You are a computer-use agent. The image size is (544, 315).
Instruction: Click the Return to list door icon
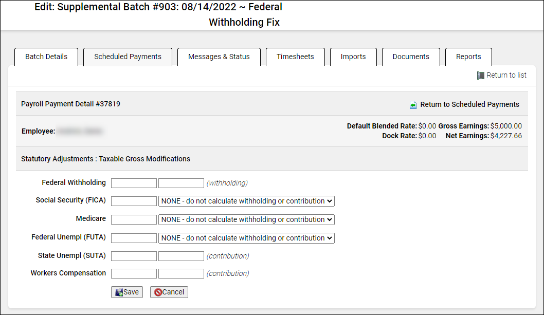480,76
